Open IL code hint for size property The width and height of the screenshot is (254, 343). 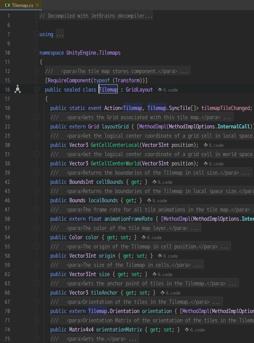tap(162, 275)
